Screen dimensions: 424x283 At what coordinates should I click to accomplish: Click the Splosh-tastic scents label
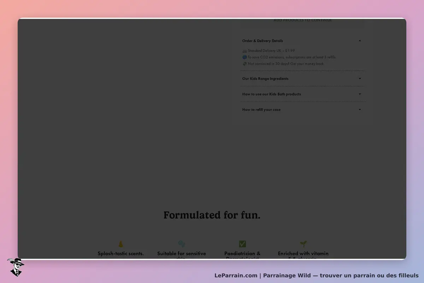pyautogui.click(x=121, y=254)
